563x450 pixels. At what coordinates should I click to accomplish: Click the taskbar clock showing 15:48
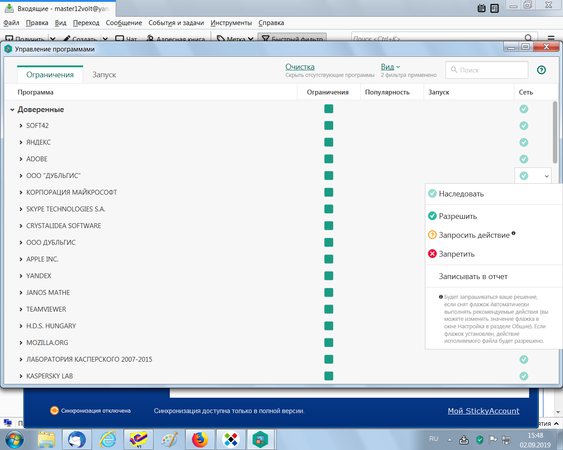(535, 435)
